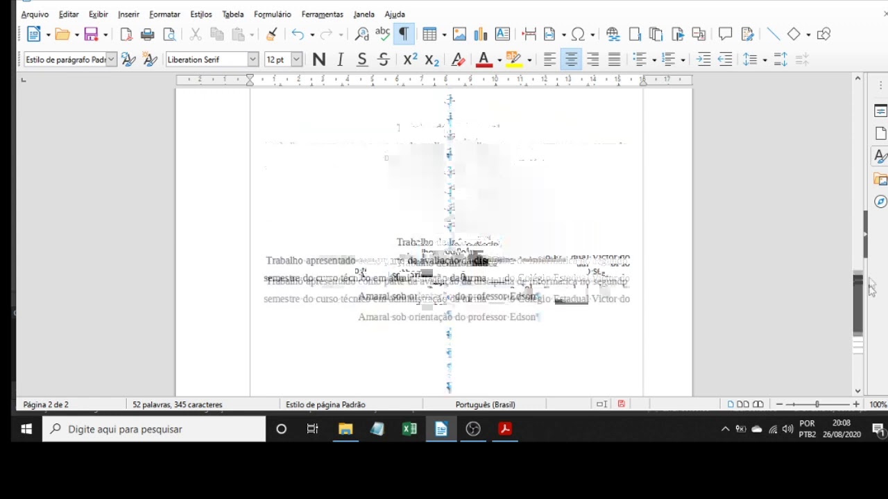
Task: Open the Inserir menu
Action: 128,14
